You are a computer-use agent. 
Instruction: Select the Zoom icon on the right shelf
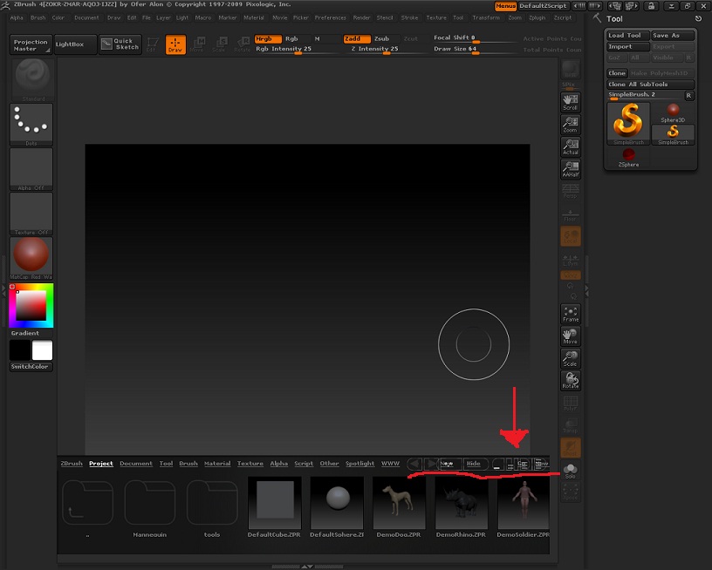571,122
